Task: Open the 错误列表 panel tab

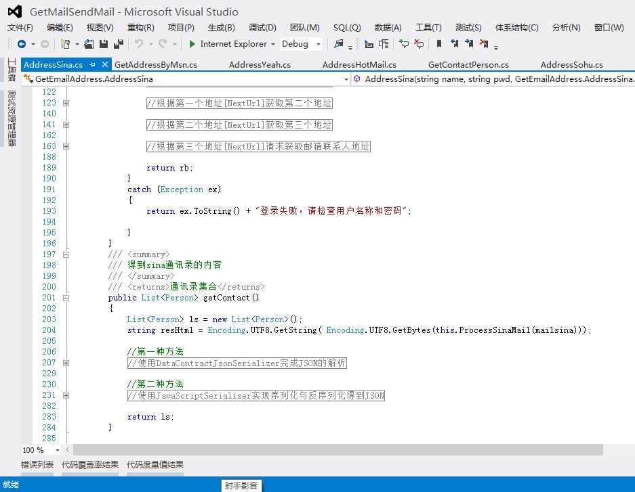Action: point(37,465)
